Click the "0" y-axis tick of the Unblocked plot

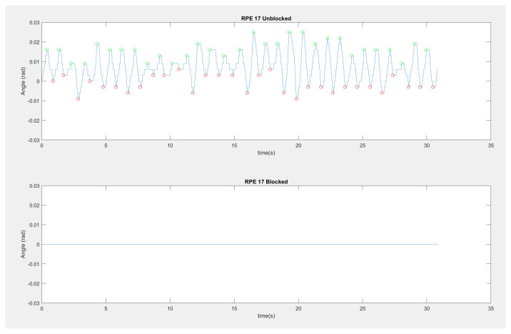(x=37, y=81)
